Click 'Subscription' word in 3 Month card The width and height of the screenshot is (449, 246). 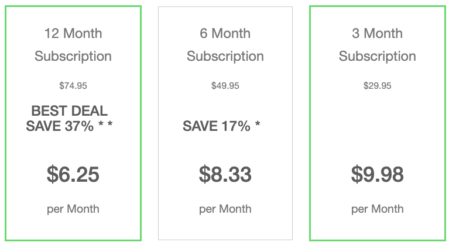[x=378, y=56]
